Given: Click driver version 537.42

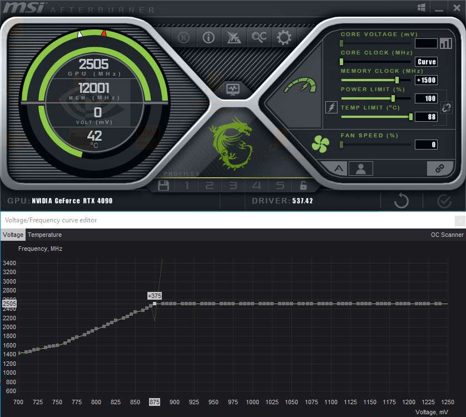Looking at the screenshot, I should pos(303,201).
